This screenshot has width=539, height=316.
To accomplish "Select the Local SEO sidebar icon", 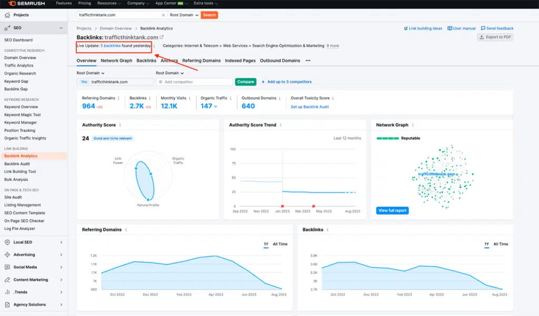I will point(7,243).
